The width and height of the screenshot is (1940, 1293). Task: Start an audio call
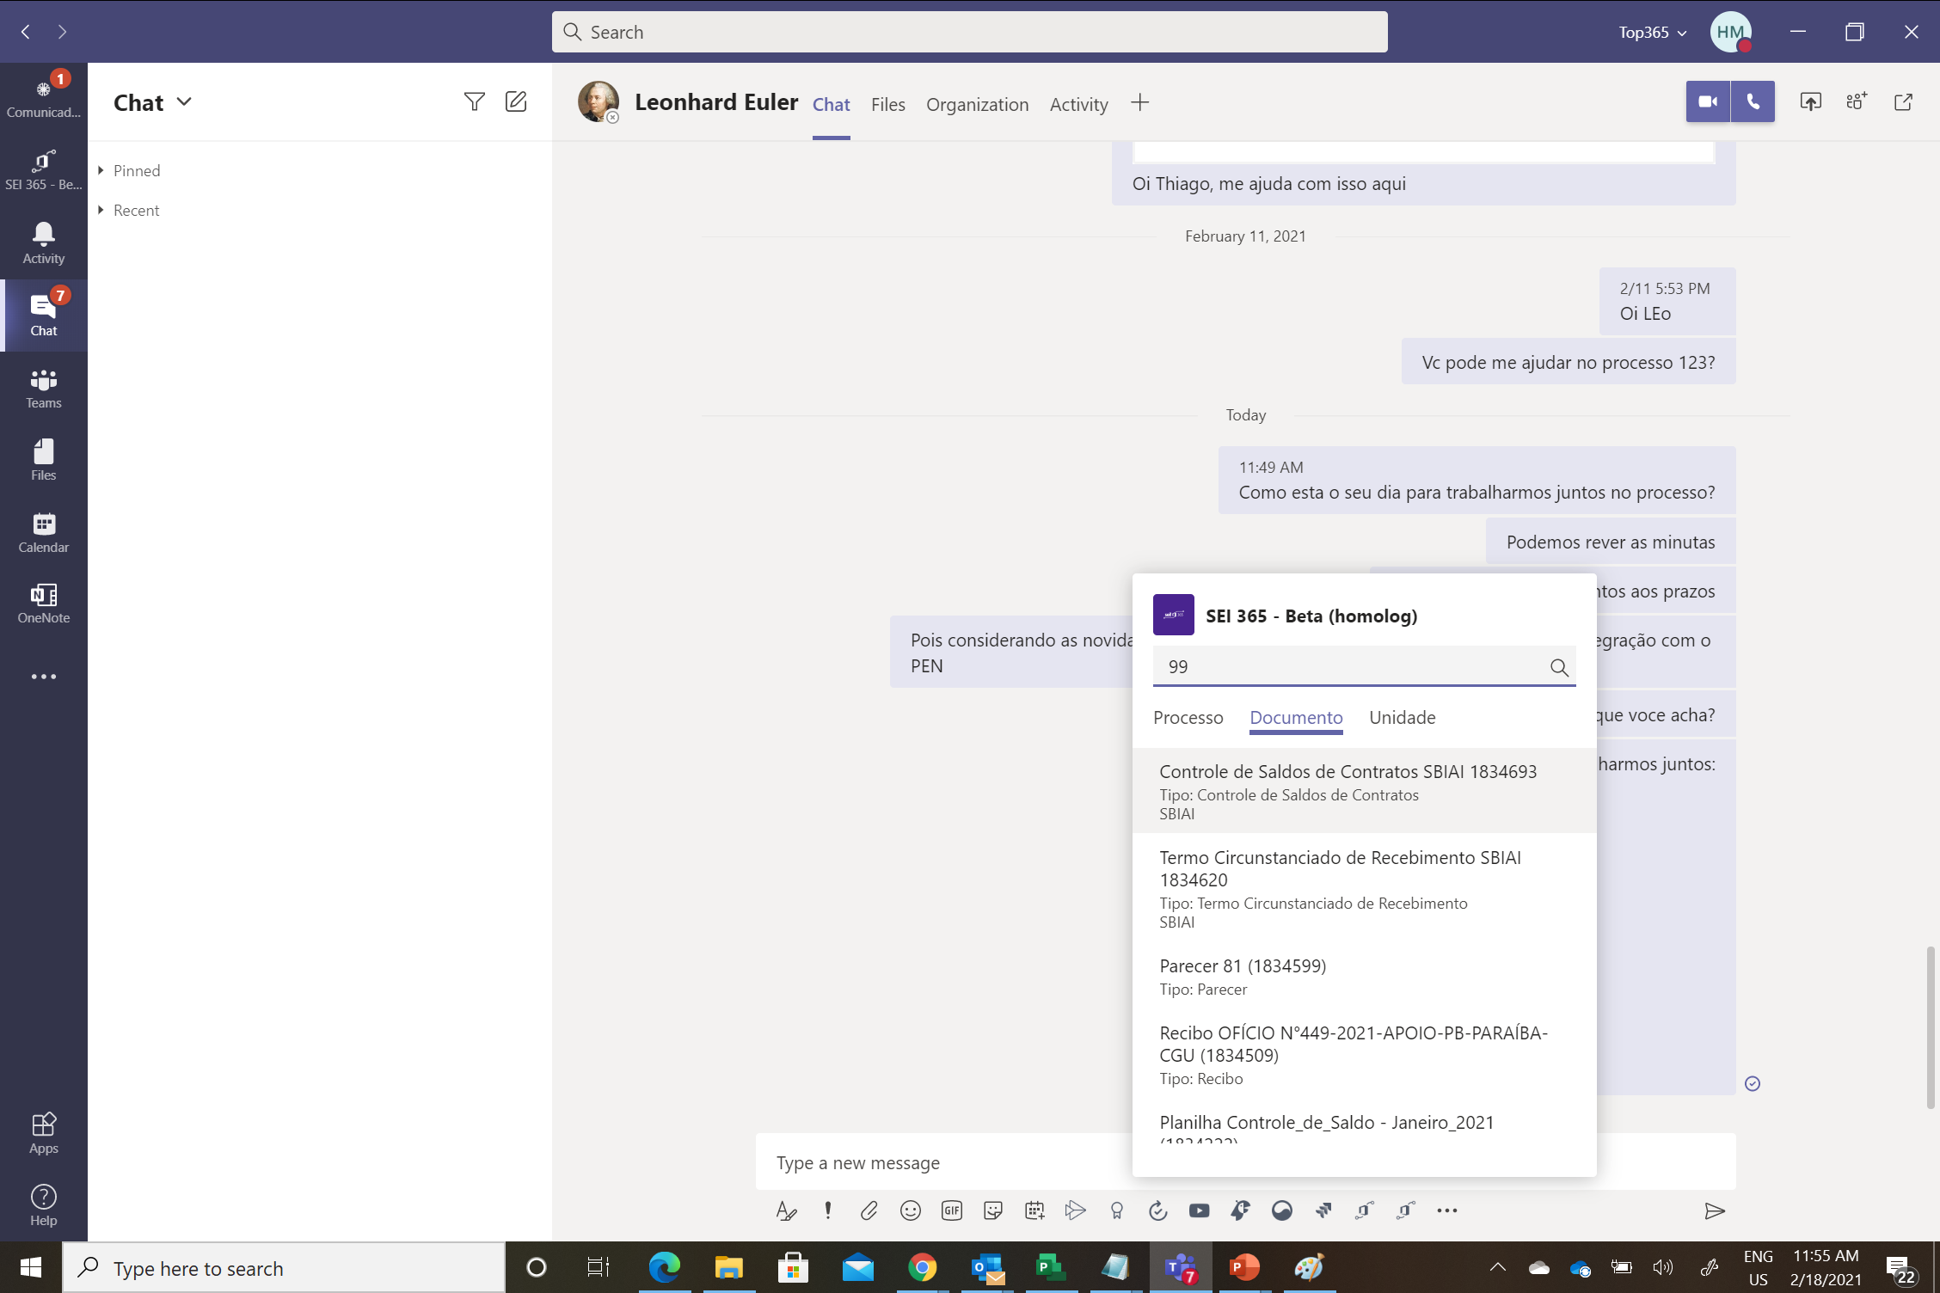click(x=1753, y=102)
